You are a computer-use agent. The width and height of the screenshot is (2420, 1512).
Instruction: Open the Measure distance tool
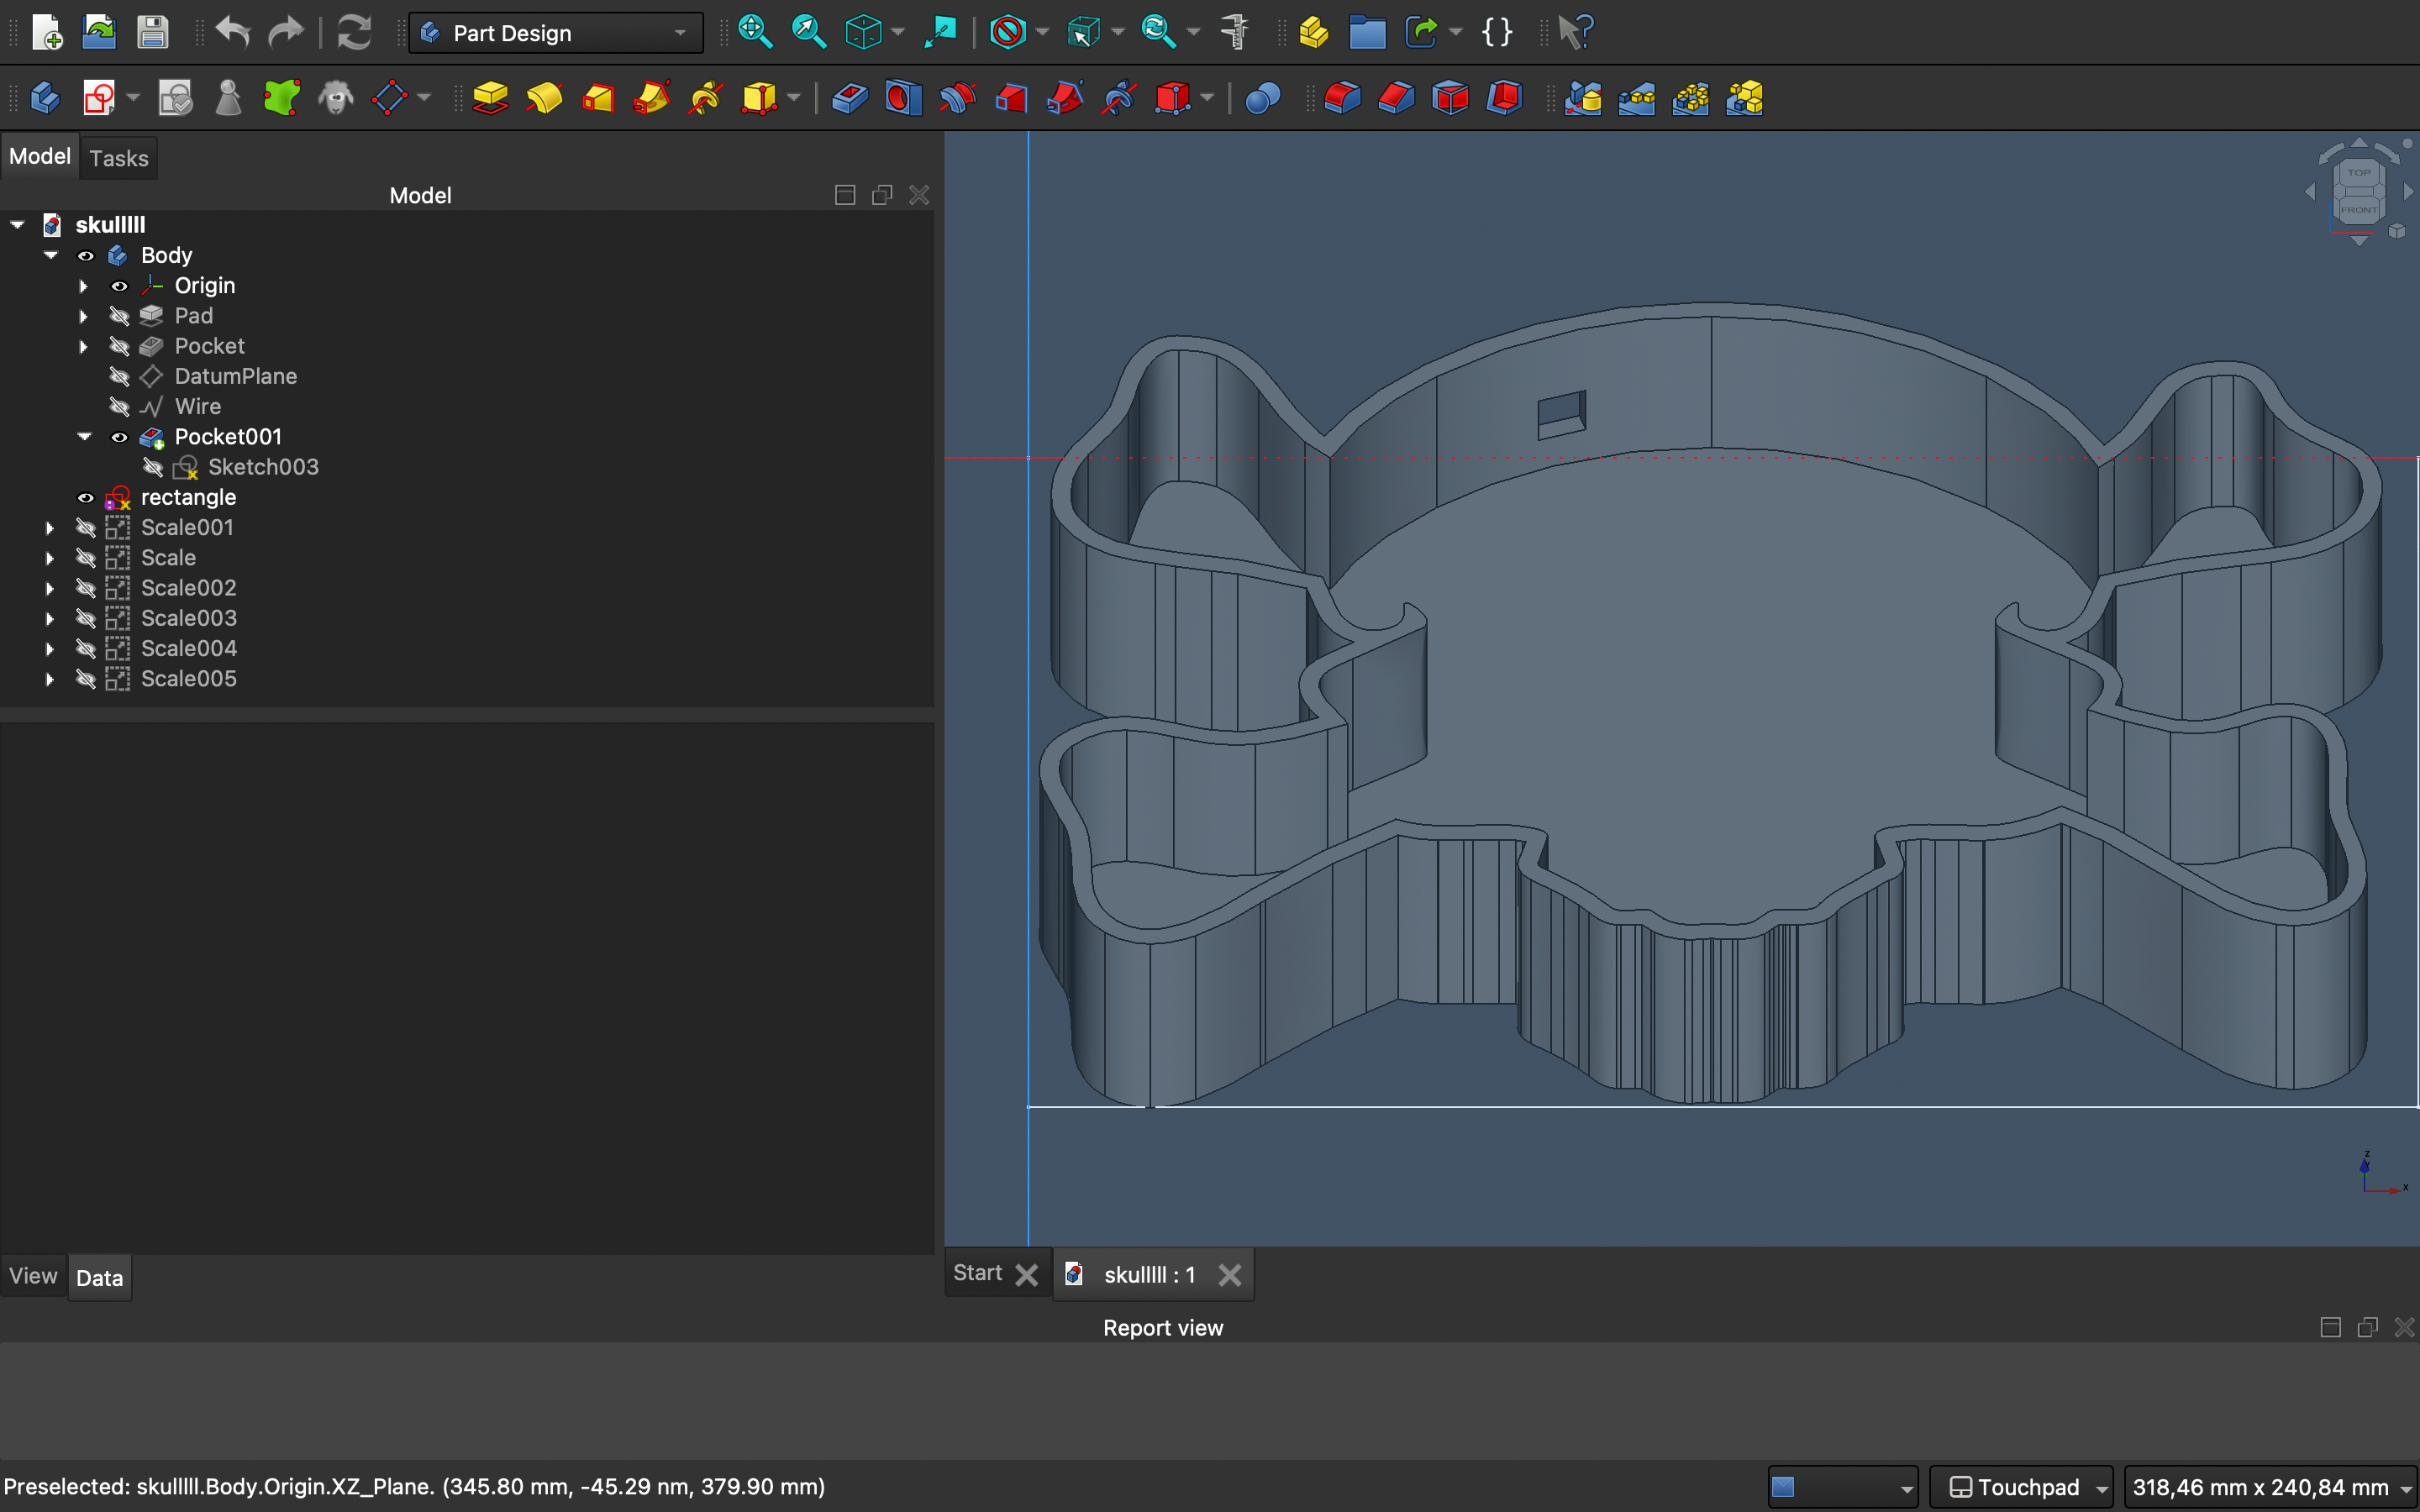[1236, 32]
